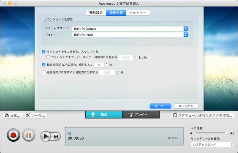Image resolution: width=238 pixels, height=153 pixels.
Task: Switch to the プレイ music tab
Action: pyautogui.click(x=141, y=114)
